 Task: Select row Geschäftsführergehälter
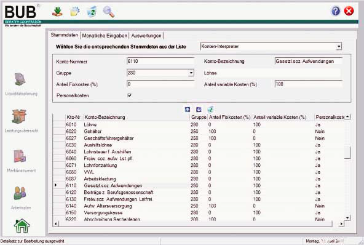tap(199, 138)
